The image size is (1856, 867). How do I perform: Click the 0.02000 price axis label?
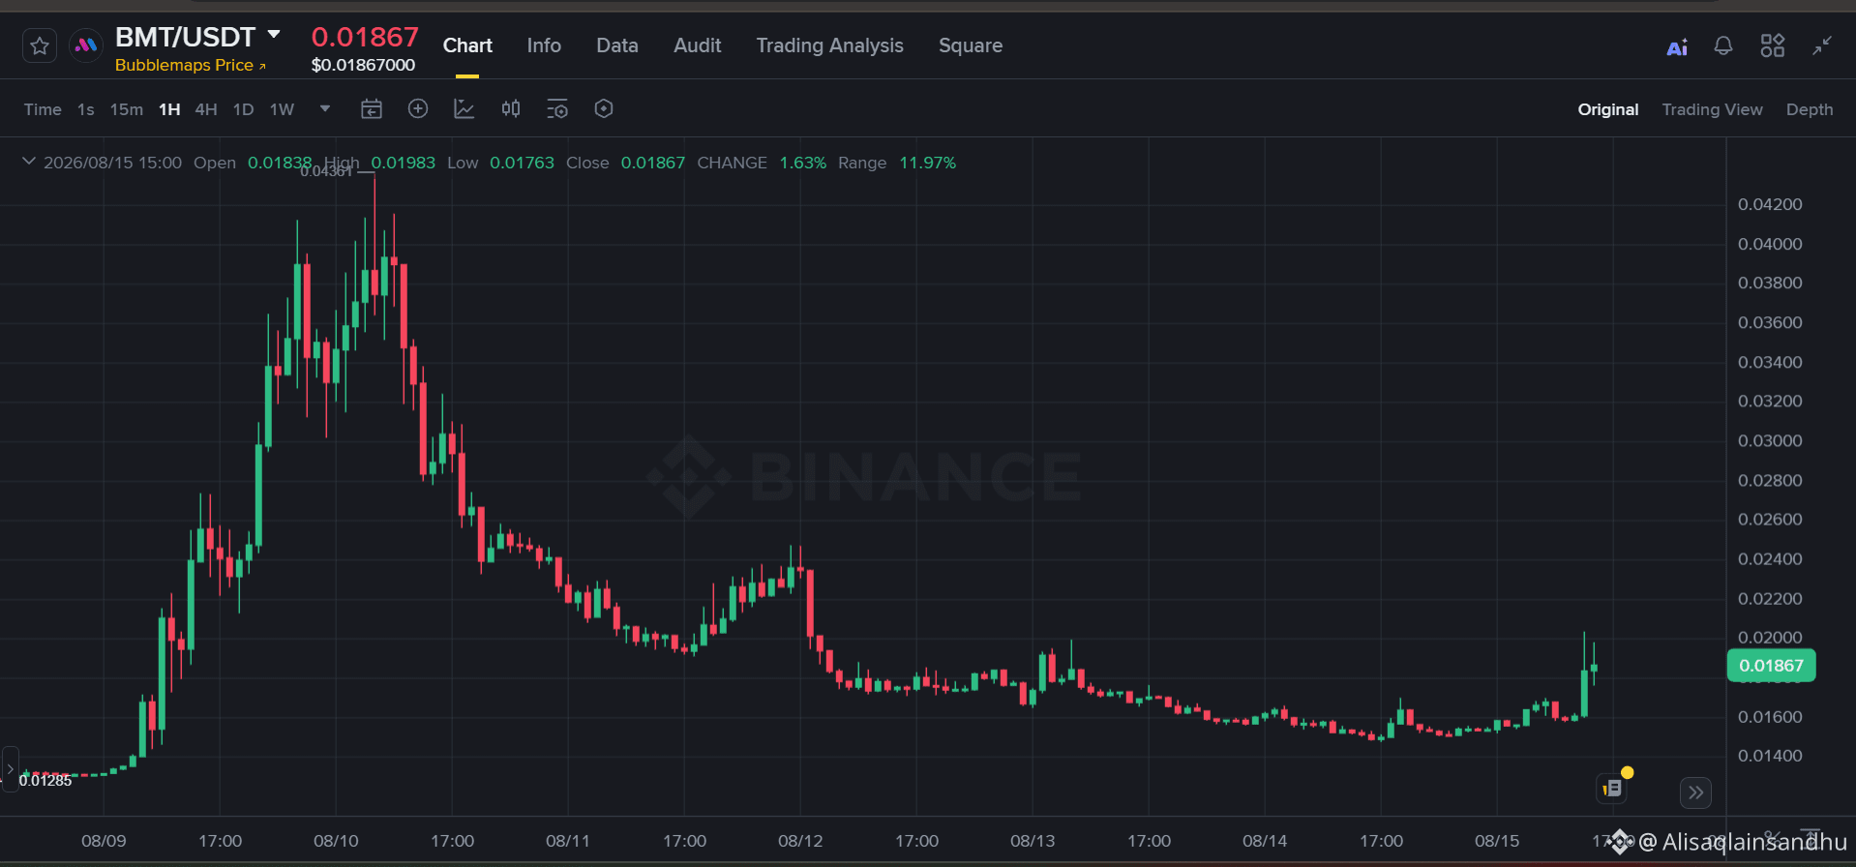click(1770, 638)
